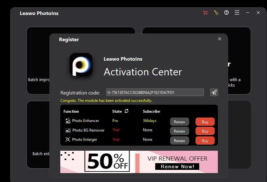This screenshot has width=267, height=182.
Task: Click None subscription for Photo BG Remover
Action: tap(147, 130)
